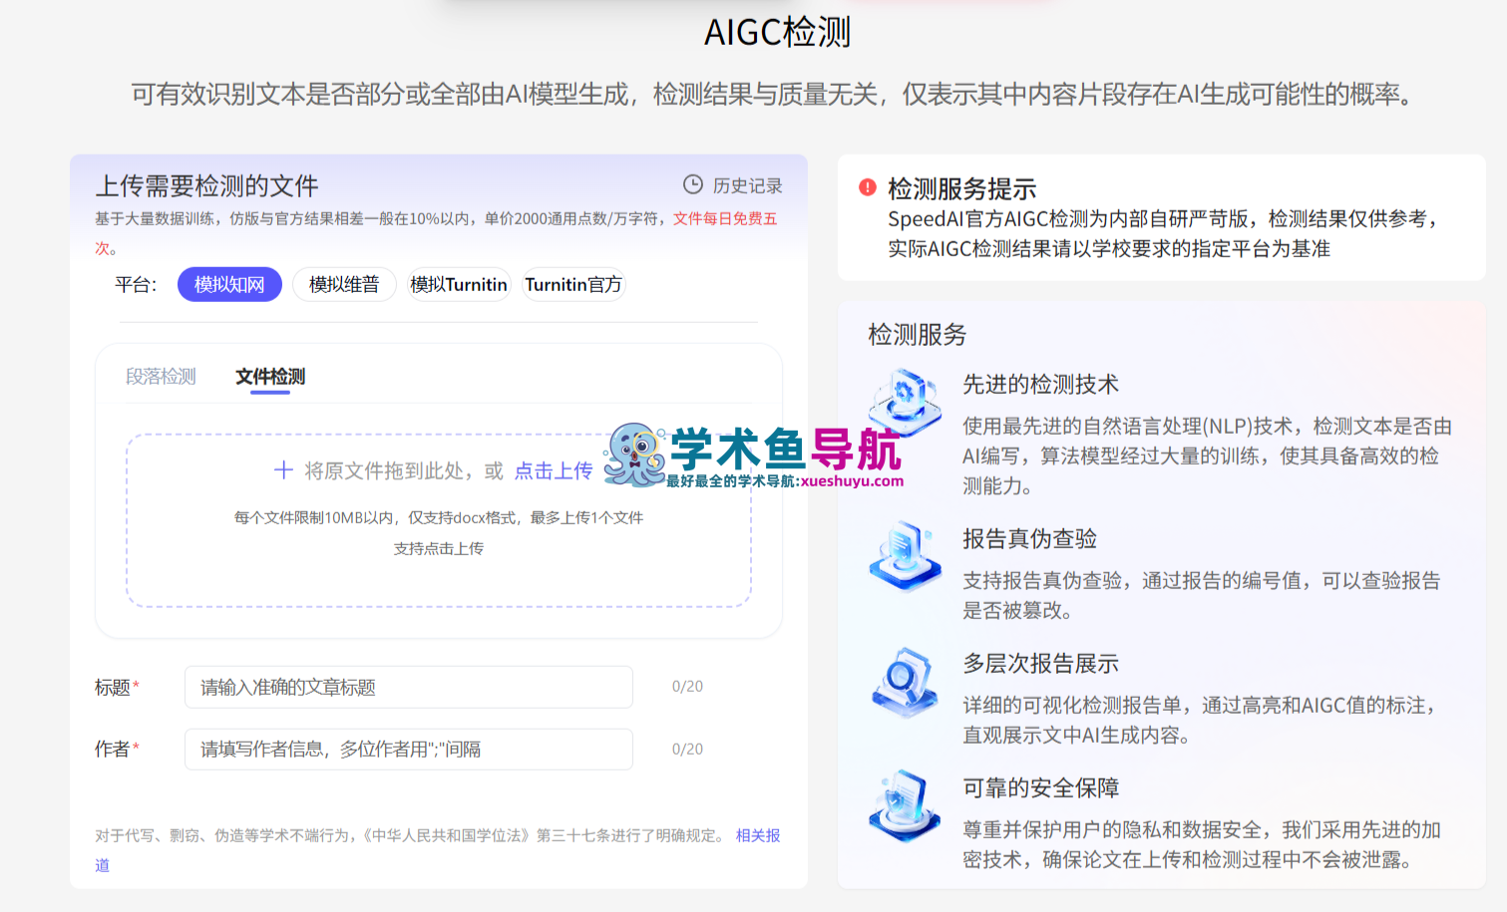Choose the 模拟Turnitin platform

(x=459, y=284)
